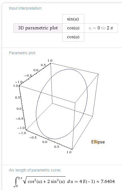Click the 0.0 tick on the bottom axis
Screen dimensions: 122x190
pyautogui.click(x=45, y=142)
